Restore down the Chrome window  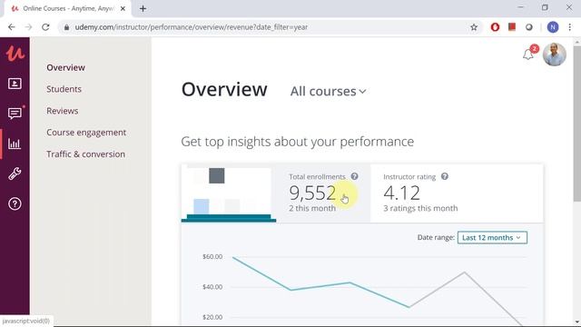545,7
